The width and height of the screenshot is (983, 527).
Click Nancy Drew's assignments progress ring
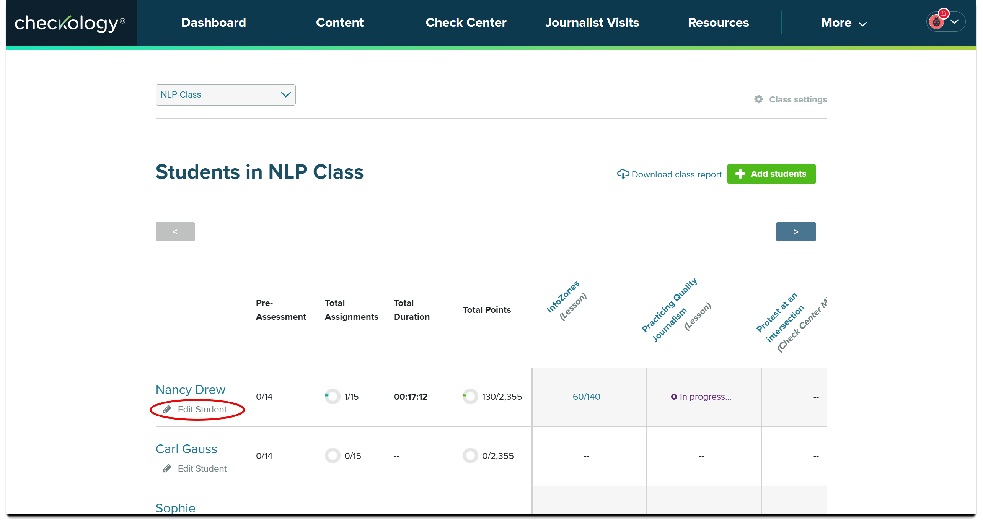(332, 397)
